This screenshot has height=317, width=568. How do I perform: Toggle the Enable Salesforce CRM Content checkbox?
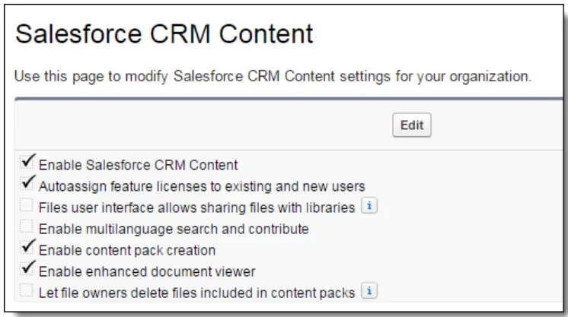point(30,163)
